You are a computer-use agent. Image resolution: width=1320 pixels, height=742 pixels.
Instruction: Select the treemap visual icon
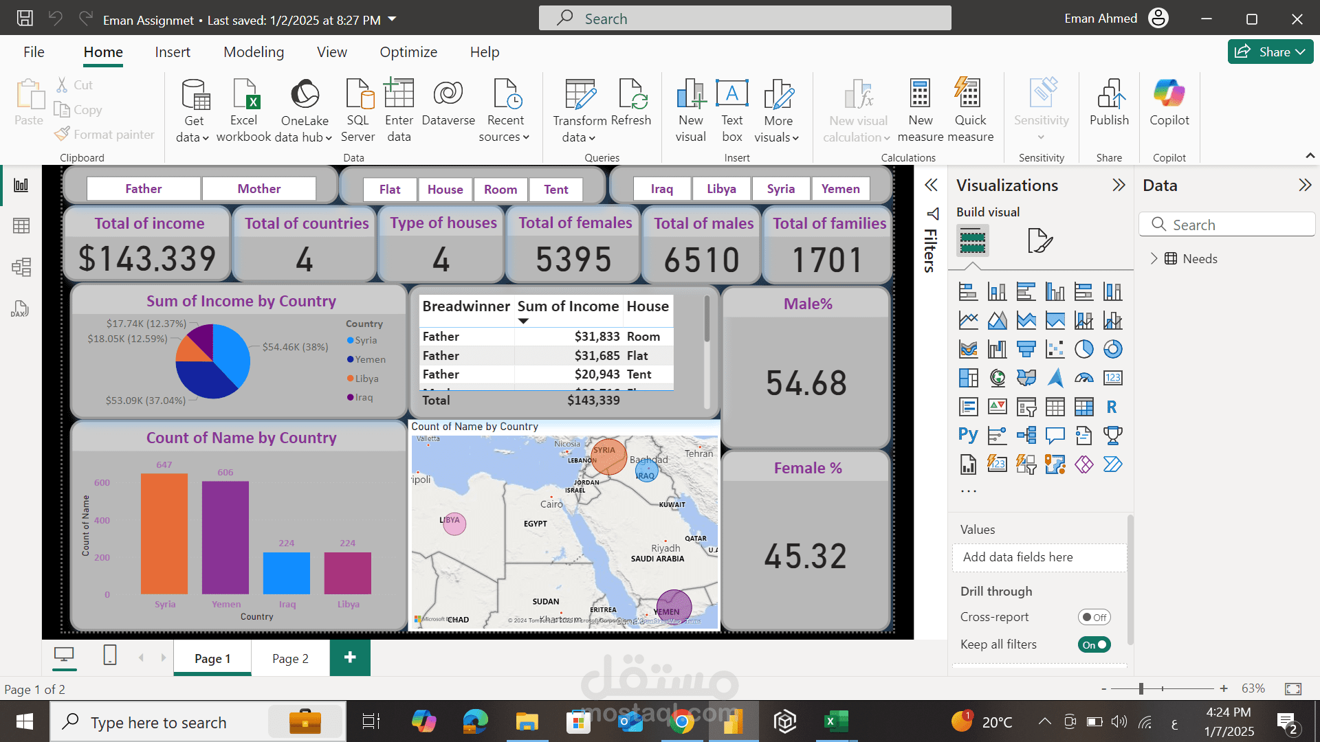pyautogui.click(x=968, y=378)
